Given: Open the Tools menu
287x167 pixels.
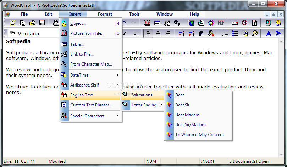Looking at the screenshot, I should coord(134,14).
